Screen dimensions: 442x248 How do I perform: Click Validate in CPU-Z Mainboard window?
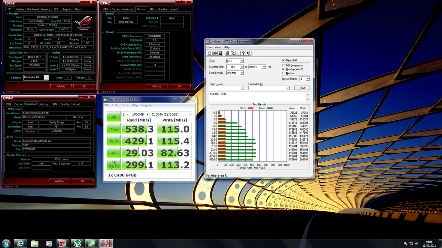coord(59,181)
